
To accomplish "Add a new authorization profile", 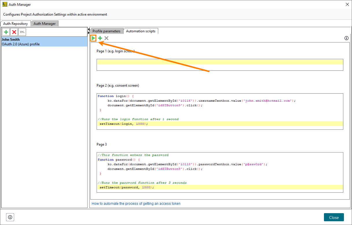I will (x=6, y=32).
